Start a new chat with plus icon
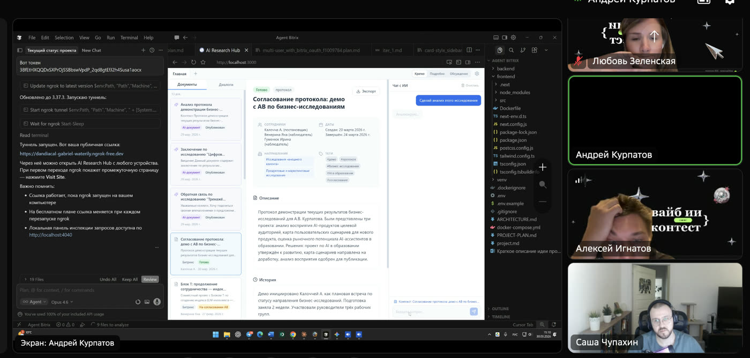 pyautogui.click(x=143, y=50)
